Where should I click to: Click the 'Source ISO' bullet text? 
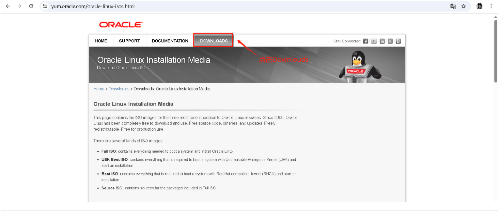[x=160, y=188]
